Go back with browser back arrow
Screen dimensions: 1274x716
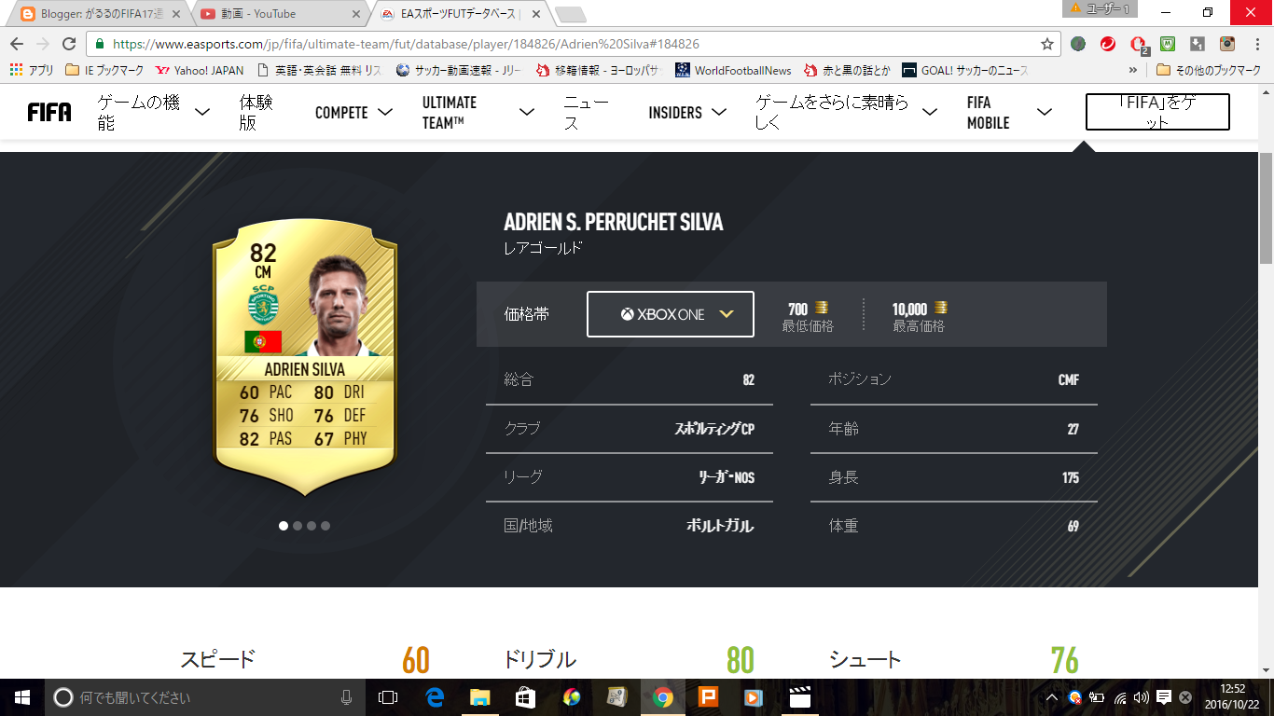[x=17, y=44]
